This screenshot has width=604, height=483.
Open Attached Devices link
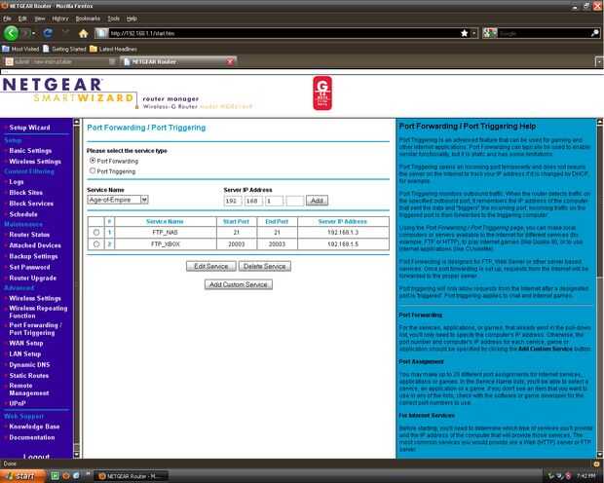[x=35, y=245]
